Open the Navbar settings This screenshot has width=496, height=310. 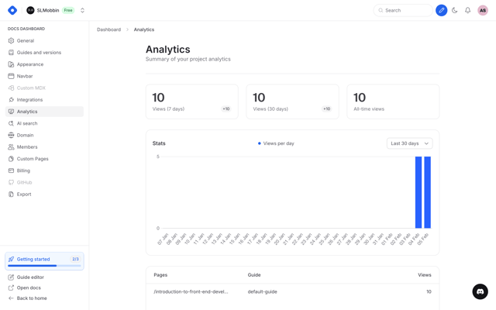tap(44, 76)
